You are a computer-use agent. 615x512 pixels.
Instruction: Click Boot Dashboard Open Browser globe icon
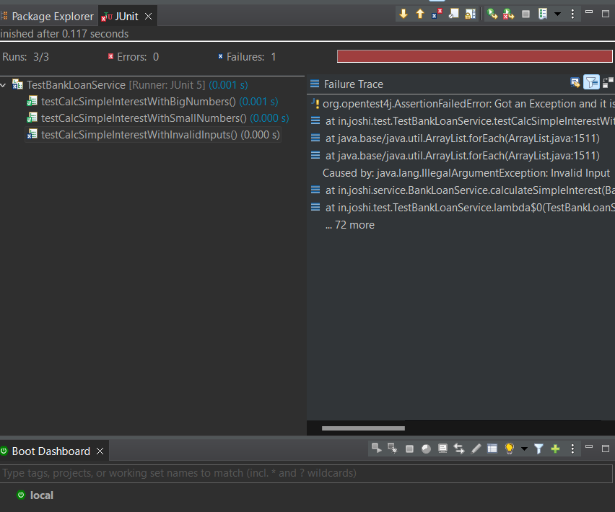(426, 449)
